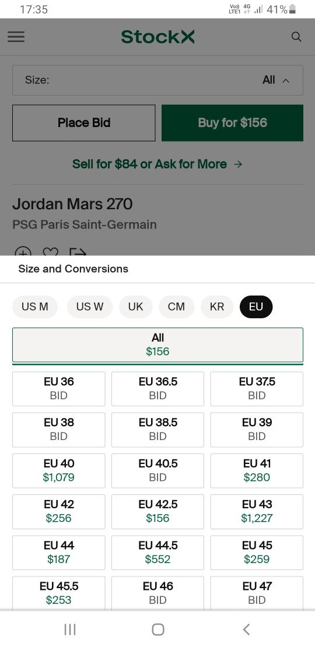The width and height of the screenshot is (315, 647).
Task: Select size EU 42.5 for $156
Action: [157, 512]
